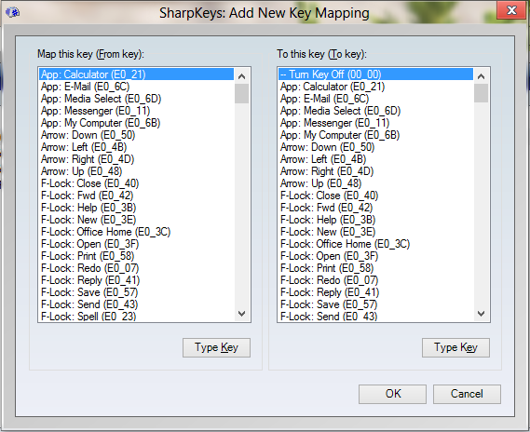Select App: My Computer (E0_6B) in To key list
Image resolution: width=530 pixels, height=432 pixels.
pos(376,135)
